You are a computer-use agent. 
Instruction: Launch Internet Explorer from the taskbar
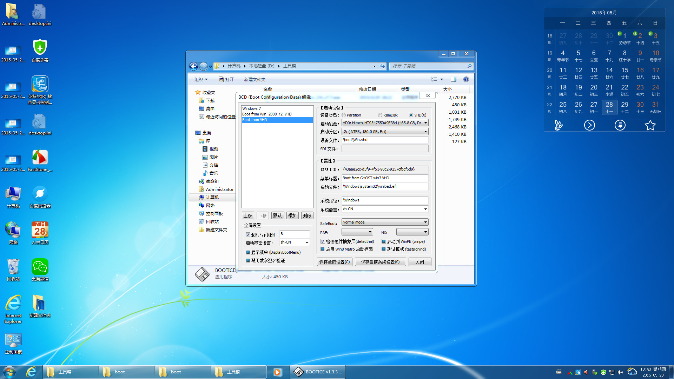coord(31,372)
